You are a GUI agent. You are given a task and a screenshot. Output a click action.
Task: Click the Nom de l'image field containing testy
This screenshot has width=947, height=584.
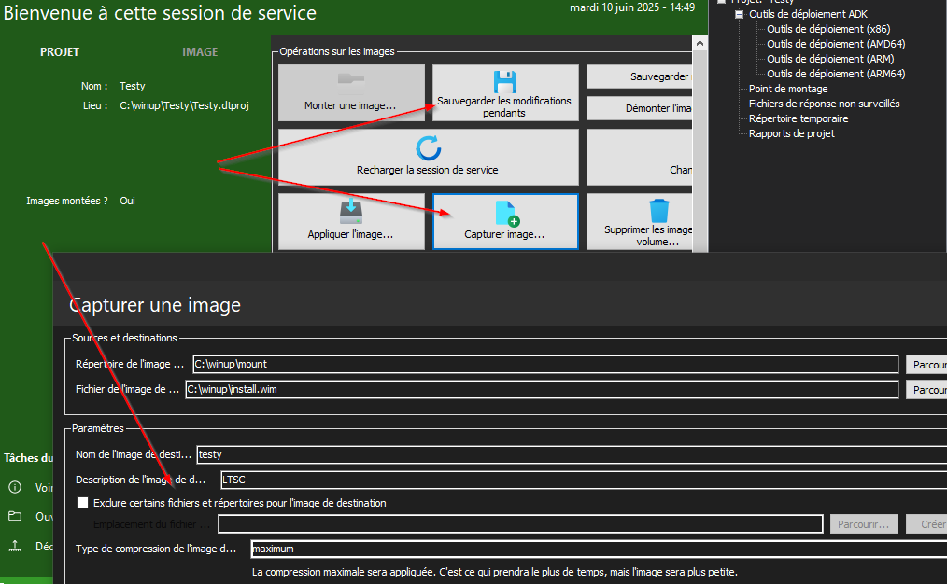pyautogui.click(x=572, y=454)
